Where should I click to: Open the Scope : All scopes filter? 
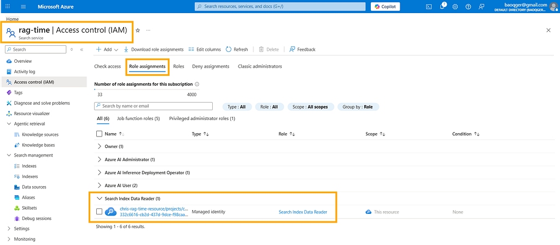pyautogui.click(x=311, y=106)
